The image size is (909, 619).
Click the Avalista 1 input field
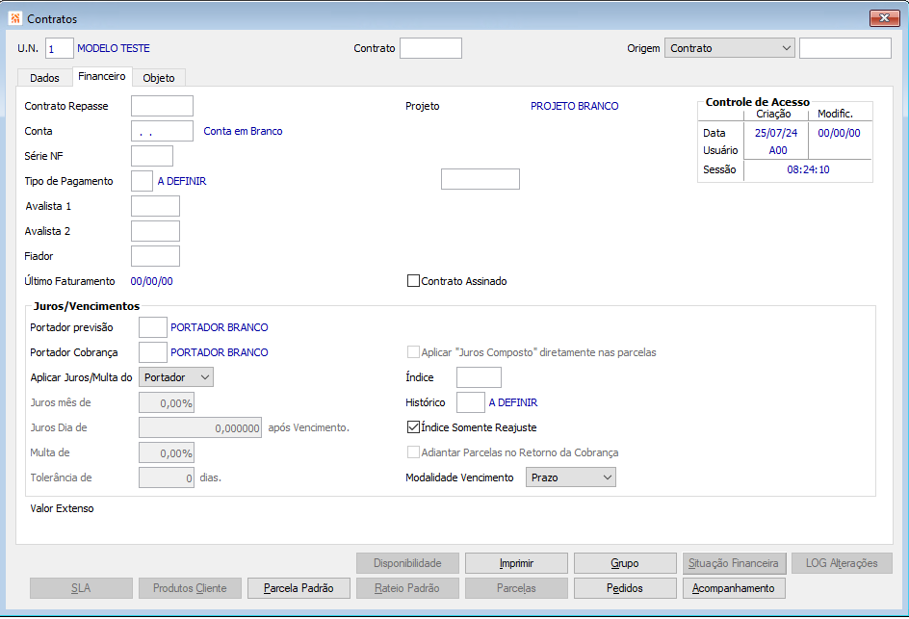click(x=155, y=206)
